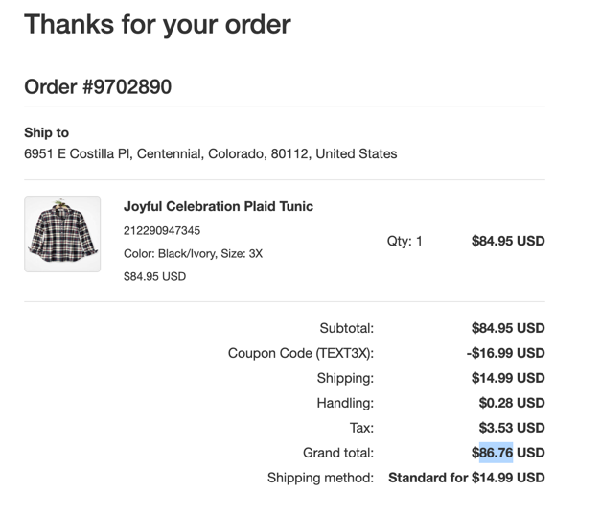The width and height of the screenshot is (601, 516).
Task: Click the Order #9702890 number
Action: click(98, 86)
